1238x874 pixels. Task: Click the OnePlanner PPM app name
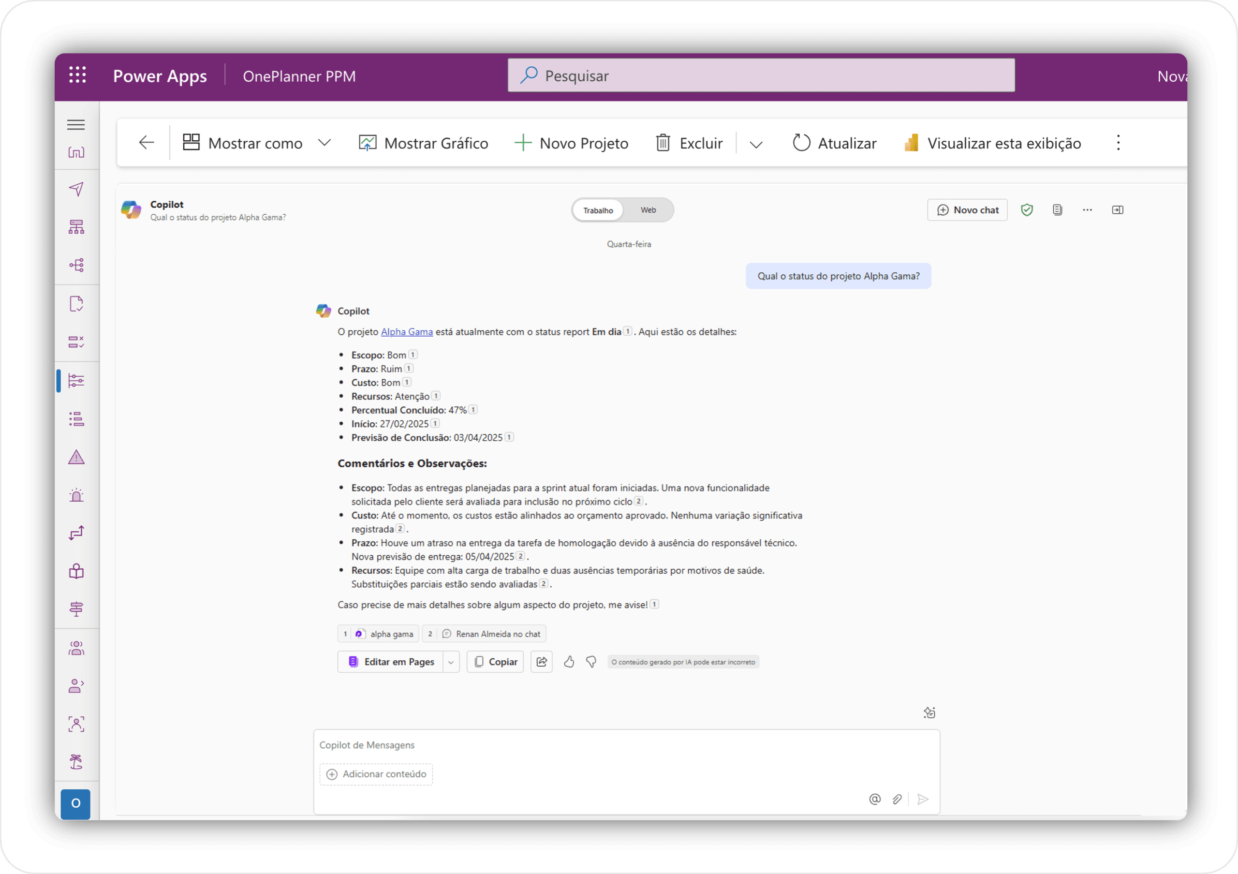[x=299, y=76]
